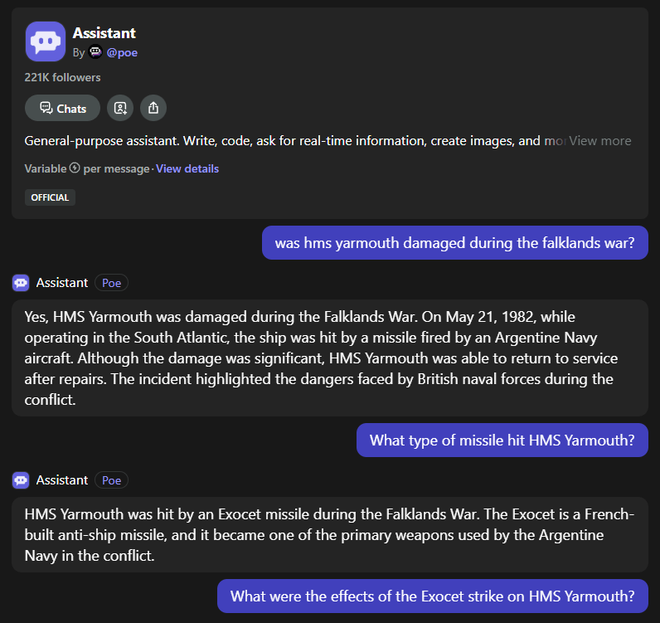Select the "was hms yarmouth damaged" message bubble
The image size is (660, 623).
(x=454, y=243)
